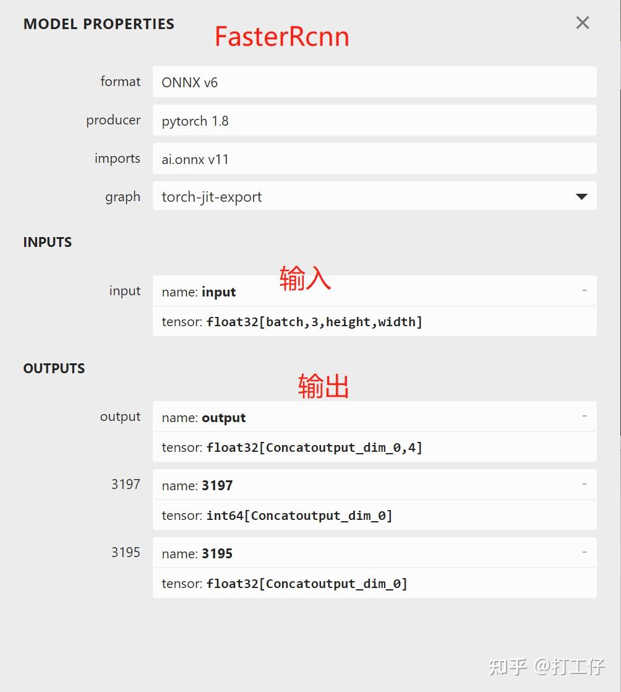Click the producer field pytorch 1.8
Image resolution: width=621 pixels, height=692 pixels.
(x=374, y=120)
